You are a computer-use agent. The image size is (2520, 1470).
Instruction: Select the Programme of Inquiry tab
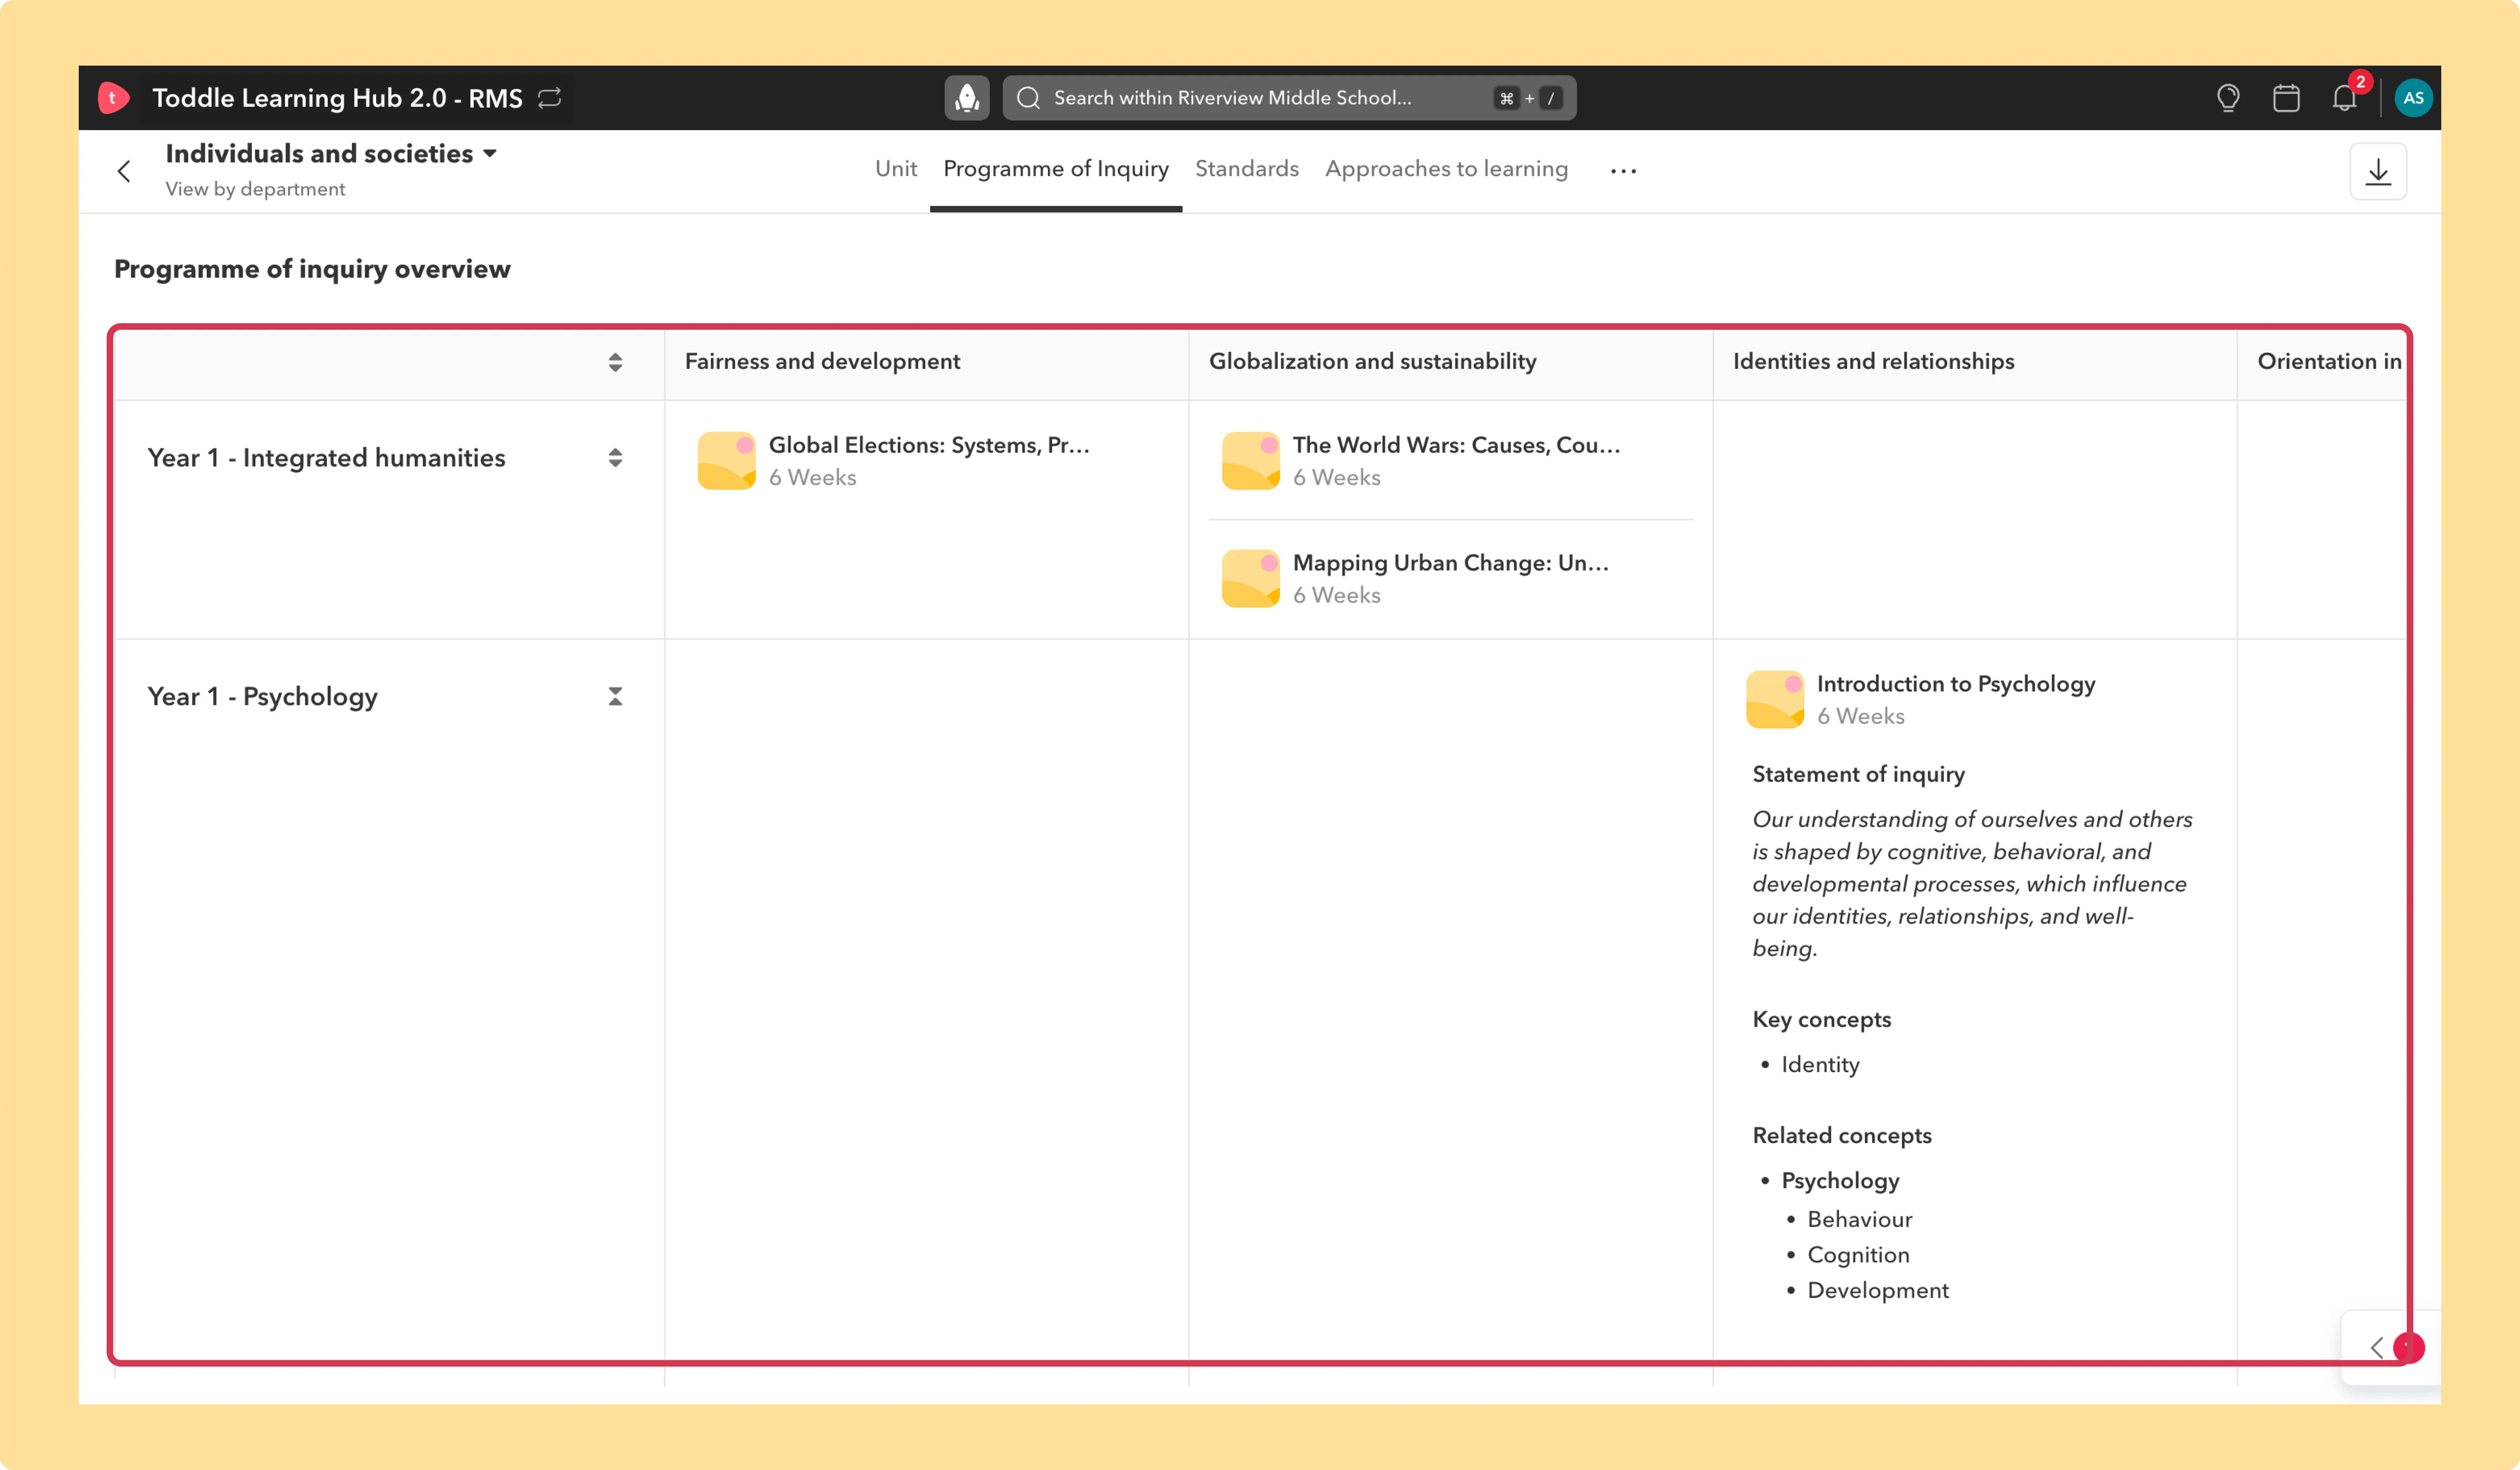click(x=1056, y=169)
